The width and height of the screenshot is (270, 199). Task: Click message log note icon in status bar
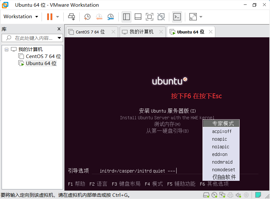pyautogui.click(x=258, y=195)
